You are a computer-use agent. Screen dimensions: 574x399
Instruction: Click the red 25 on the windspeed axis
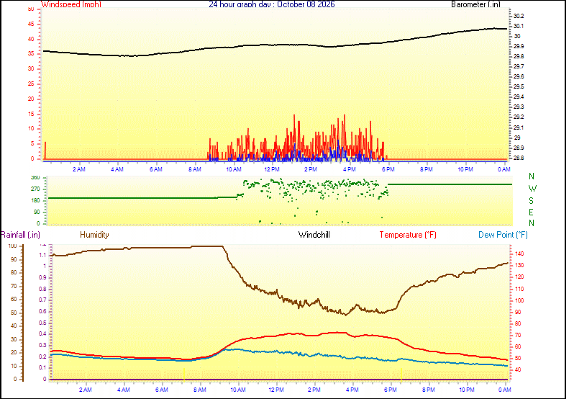pos(31,84)
